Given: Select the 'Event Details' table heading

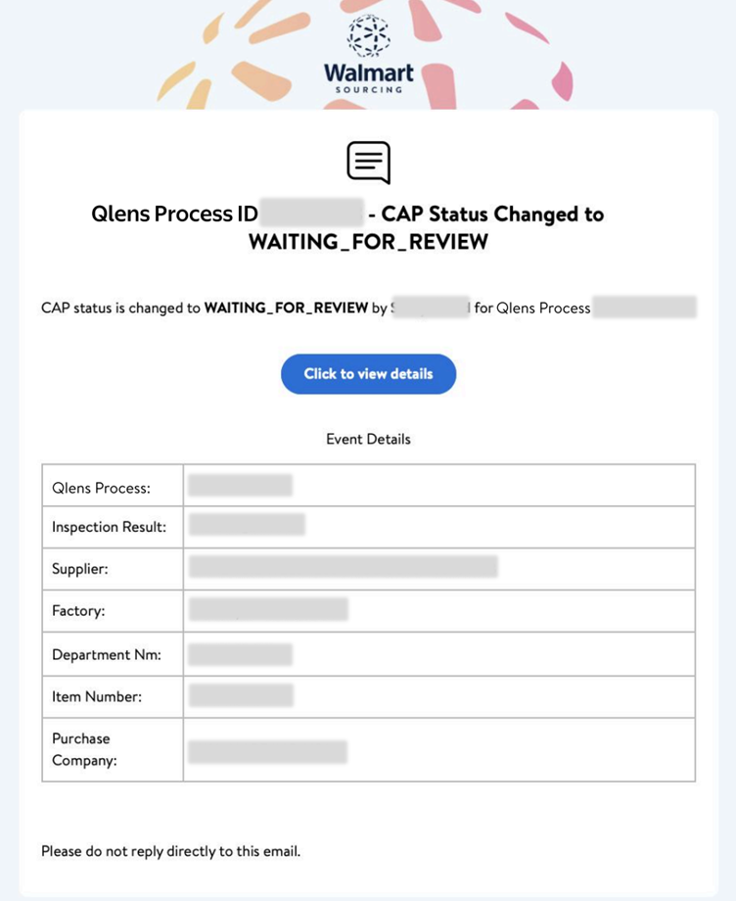Looking at the screenshot, I should 368,440.
